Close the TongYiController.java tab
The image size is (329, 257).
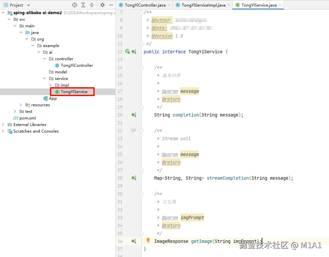click(169, 5)
